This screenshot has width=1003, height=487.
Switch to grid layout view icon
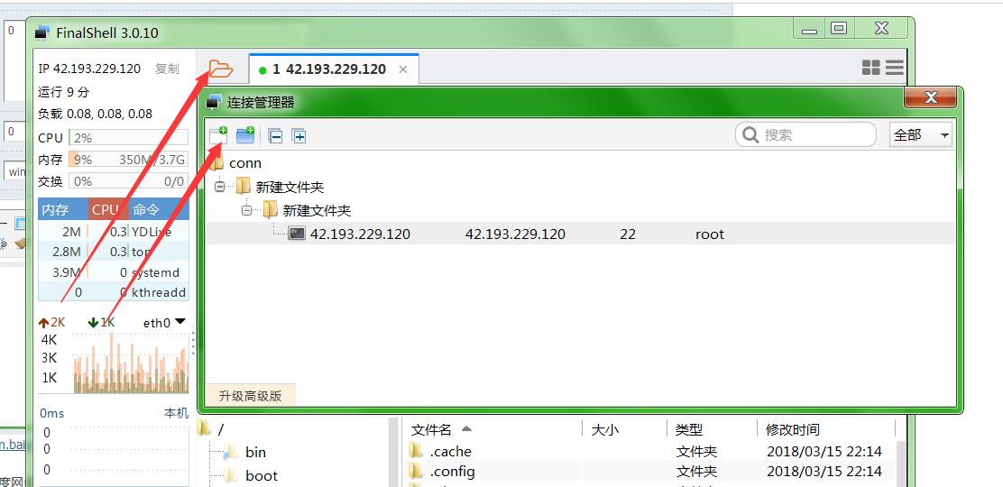pos(870,68)
